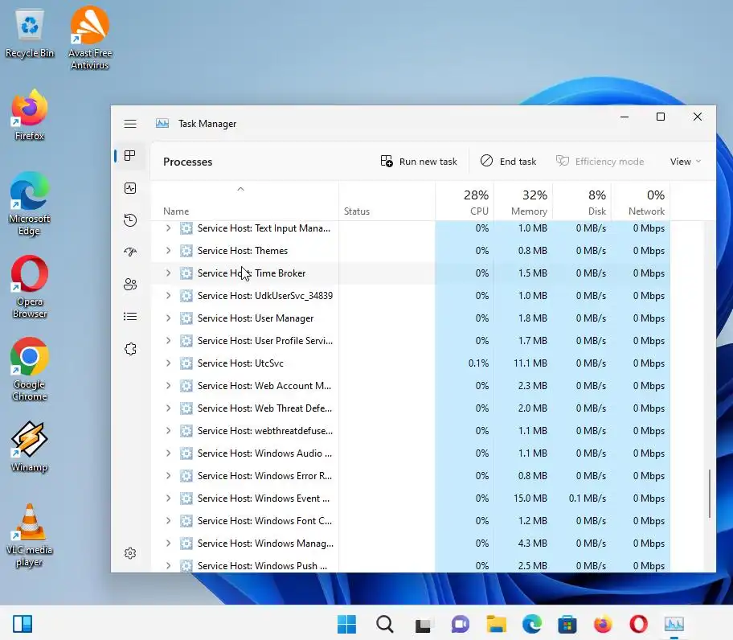Open Task Manager settings gear
This screenshot has width=733, height=640.
tap(130, 553)
